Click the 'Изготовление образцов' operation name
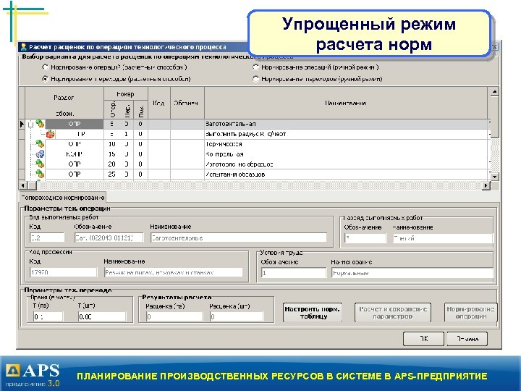Viewport: 521px width, 391px height. 240,164
